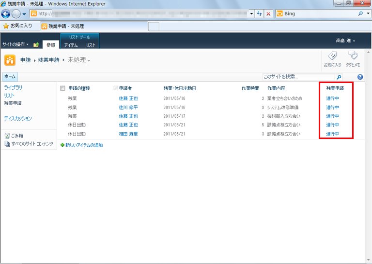Click the browser Back arrow button
Image resolution: width=372 pixels, height=264 pixels.
click(6, 14)
